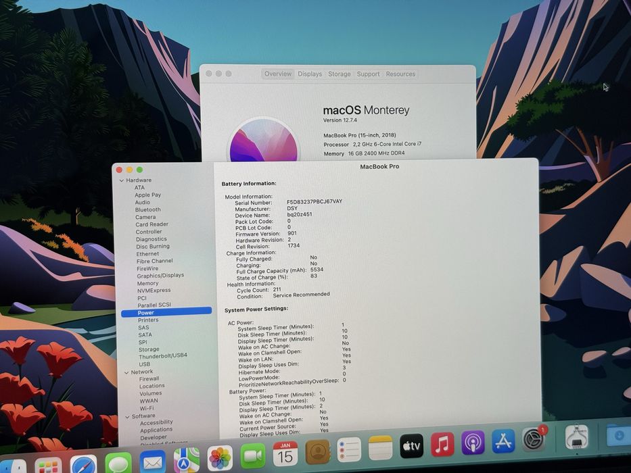The width and height of the screenshot is (631, 473).
Task: Select Card Reader in the sidebar
Action: tap(151, 224)
